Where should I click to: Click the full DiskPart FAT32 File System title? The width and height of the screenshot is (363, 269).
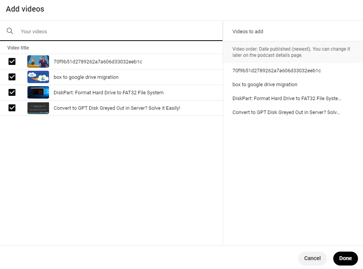pos(109,93)
